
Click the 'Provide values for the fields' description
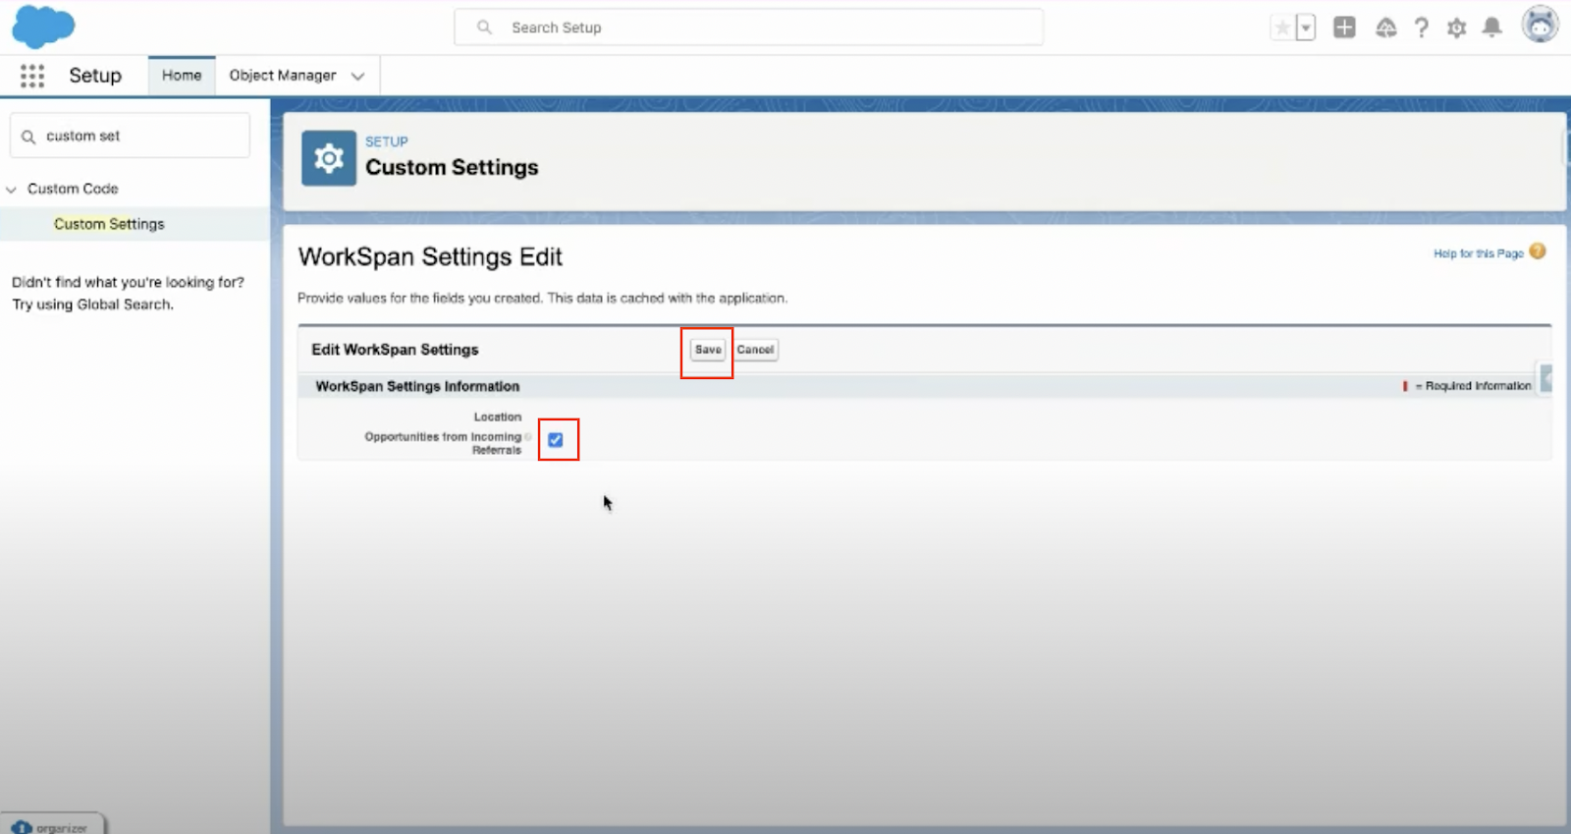[x=542, y=298]
